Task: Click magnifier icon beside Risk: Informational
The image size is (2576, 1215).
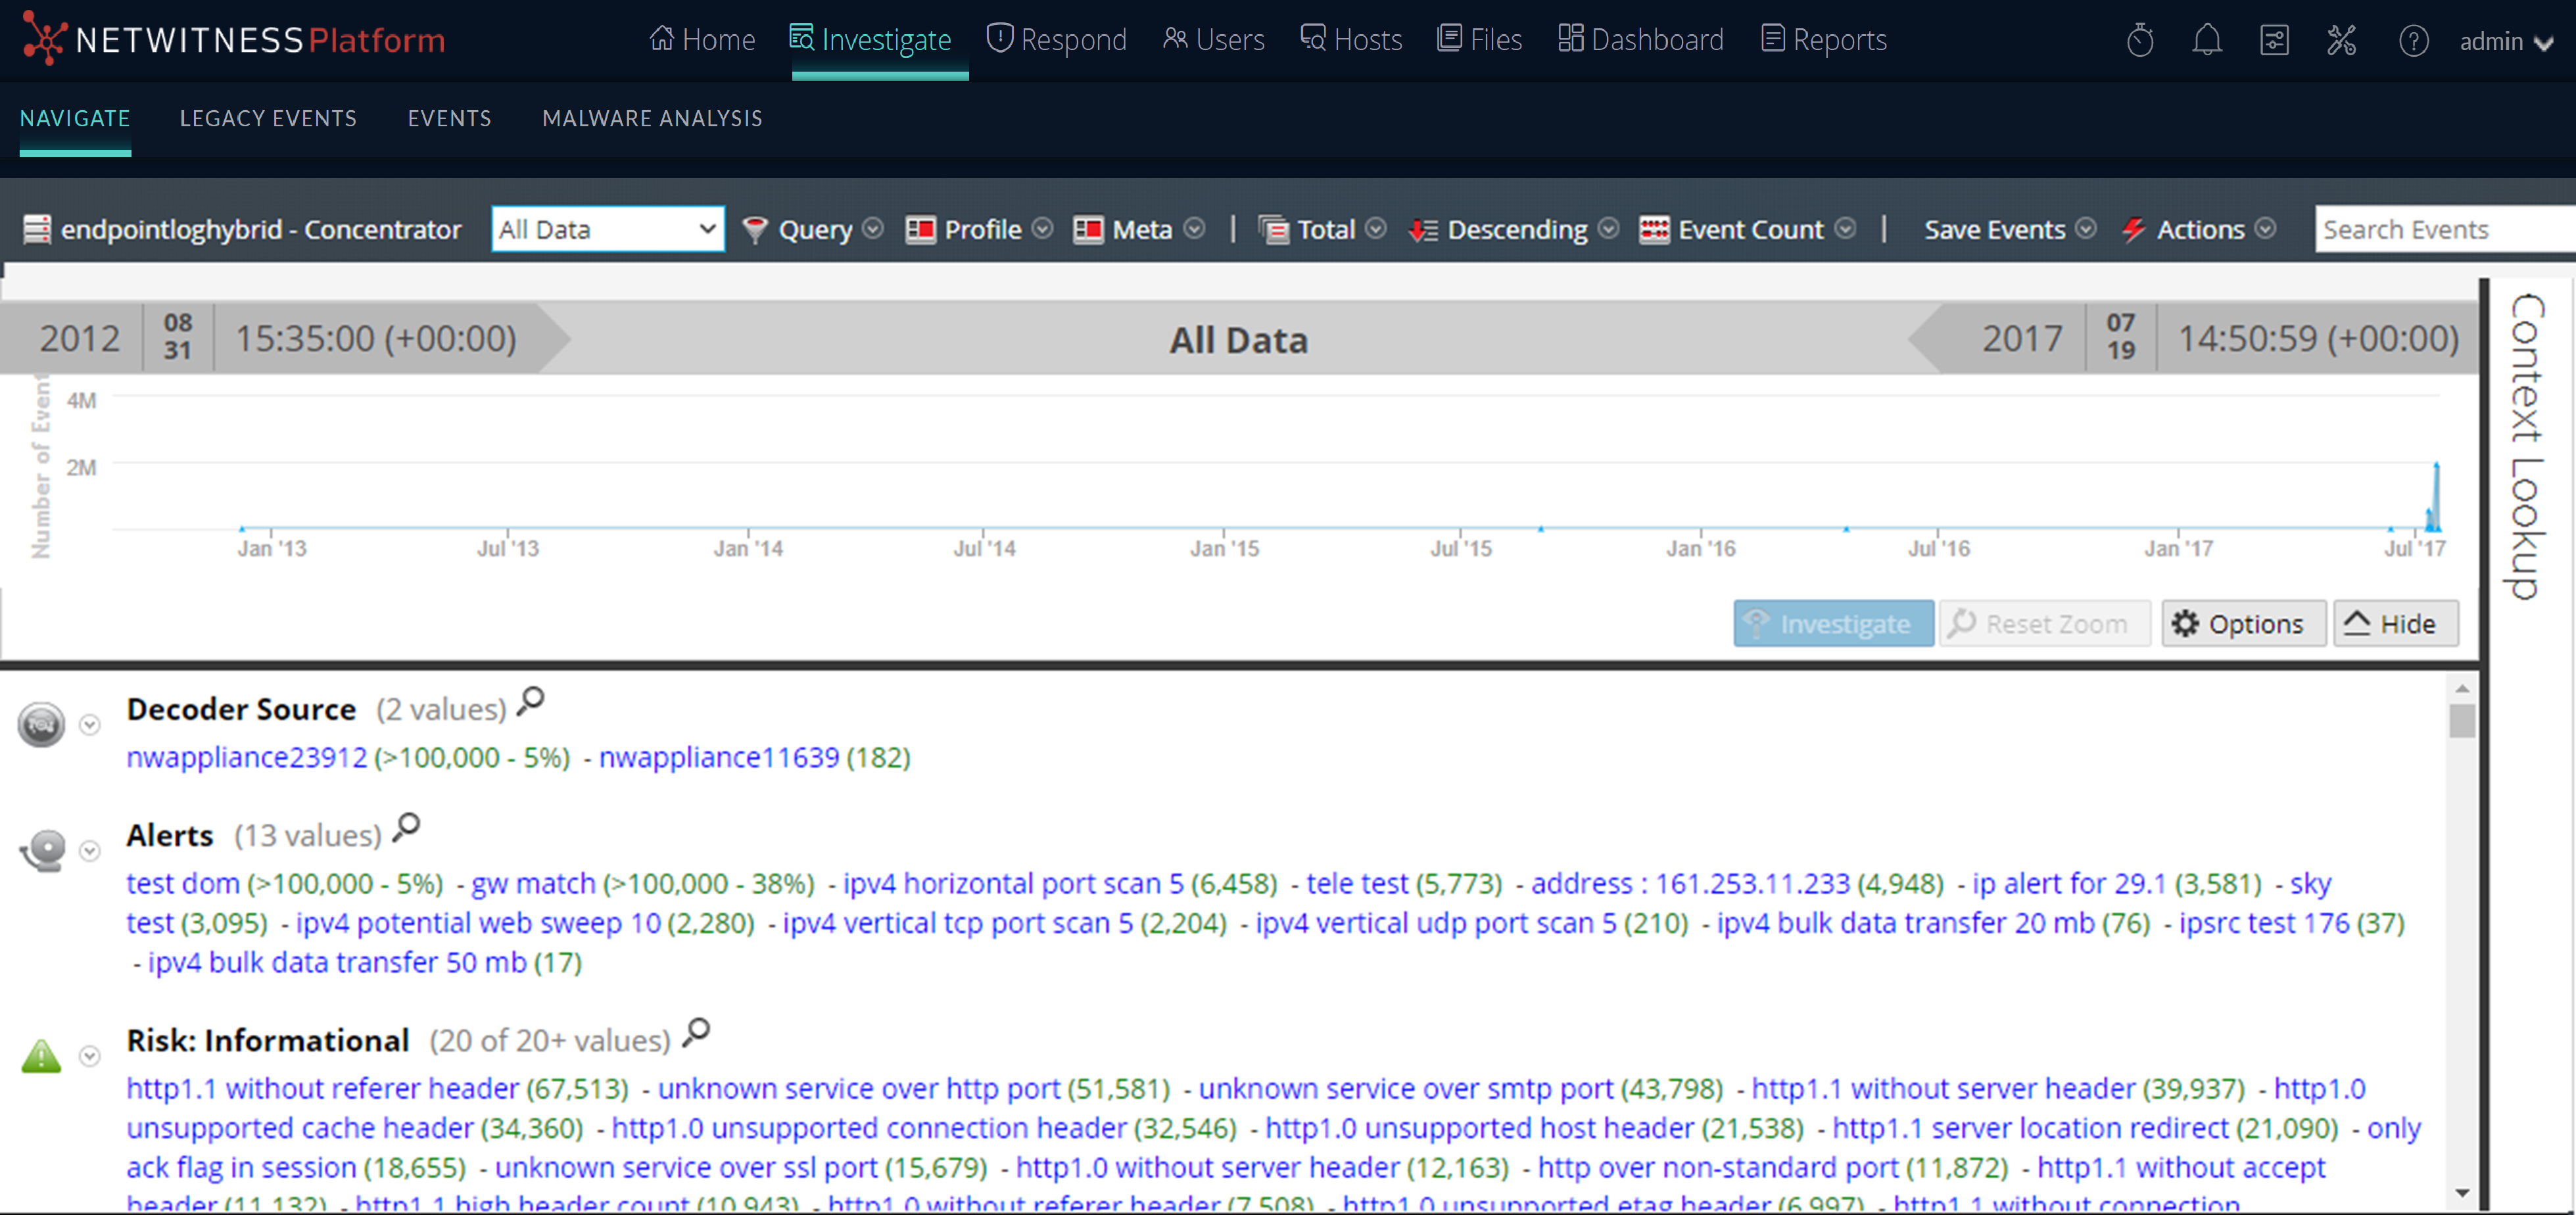Action: [x=696, y=1033]
